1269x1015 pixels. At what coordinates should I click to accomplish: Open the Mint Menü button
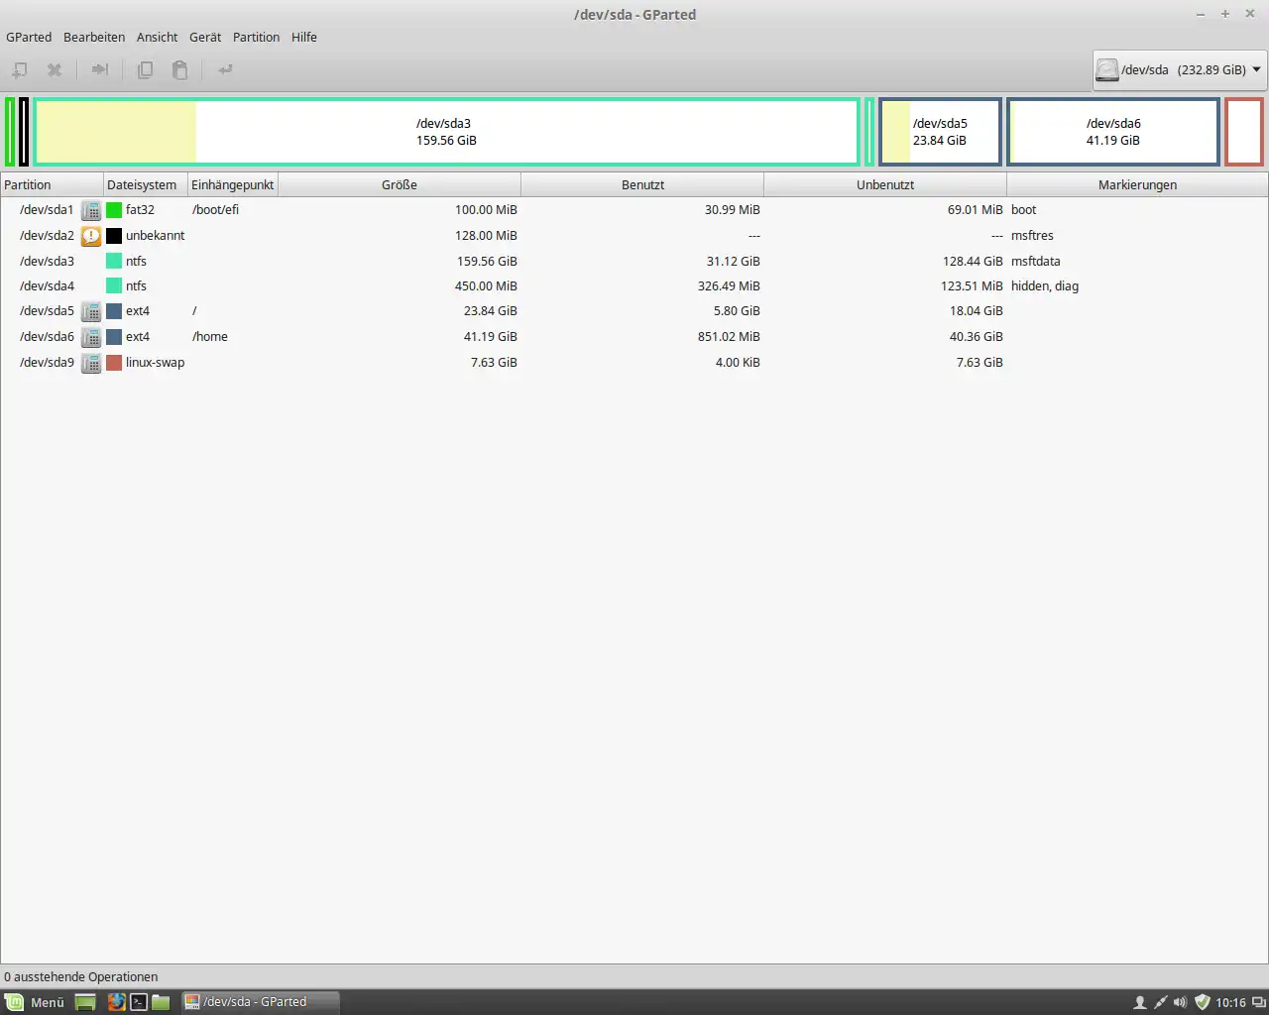(x=35, y=1002)
